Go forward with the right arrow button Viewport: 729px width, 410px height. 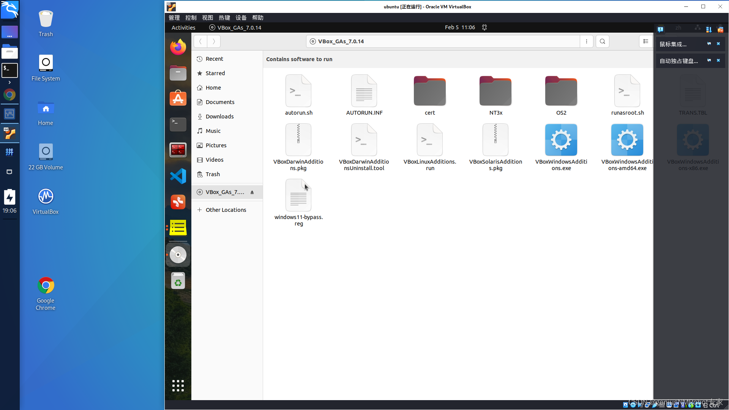coord(214,41)
